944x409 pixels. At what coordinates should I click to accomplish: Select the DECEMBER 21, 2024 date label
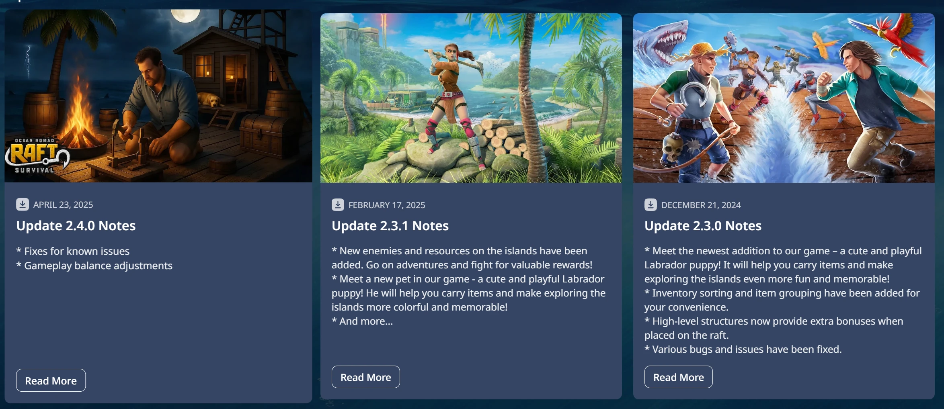tap(701, 205)
